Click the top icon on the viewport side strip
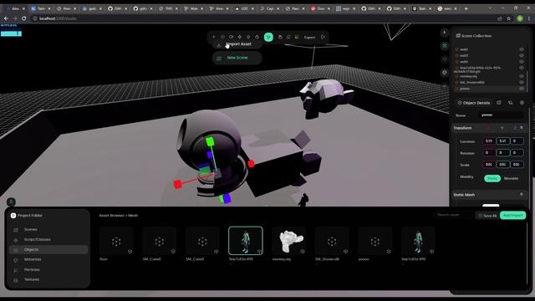This screenshot has height=301, width=535. (444, 33)
